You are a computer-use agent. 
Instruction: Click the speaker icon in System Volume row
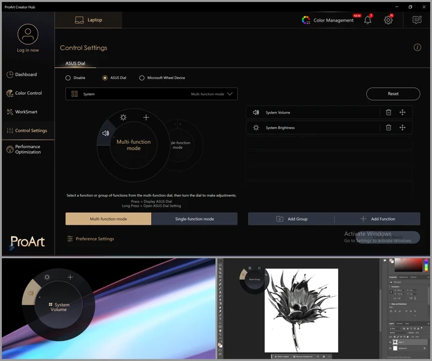[256, 112]
